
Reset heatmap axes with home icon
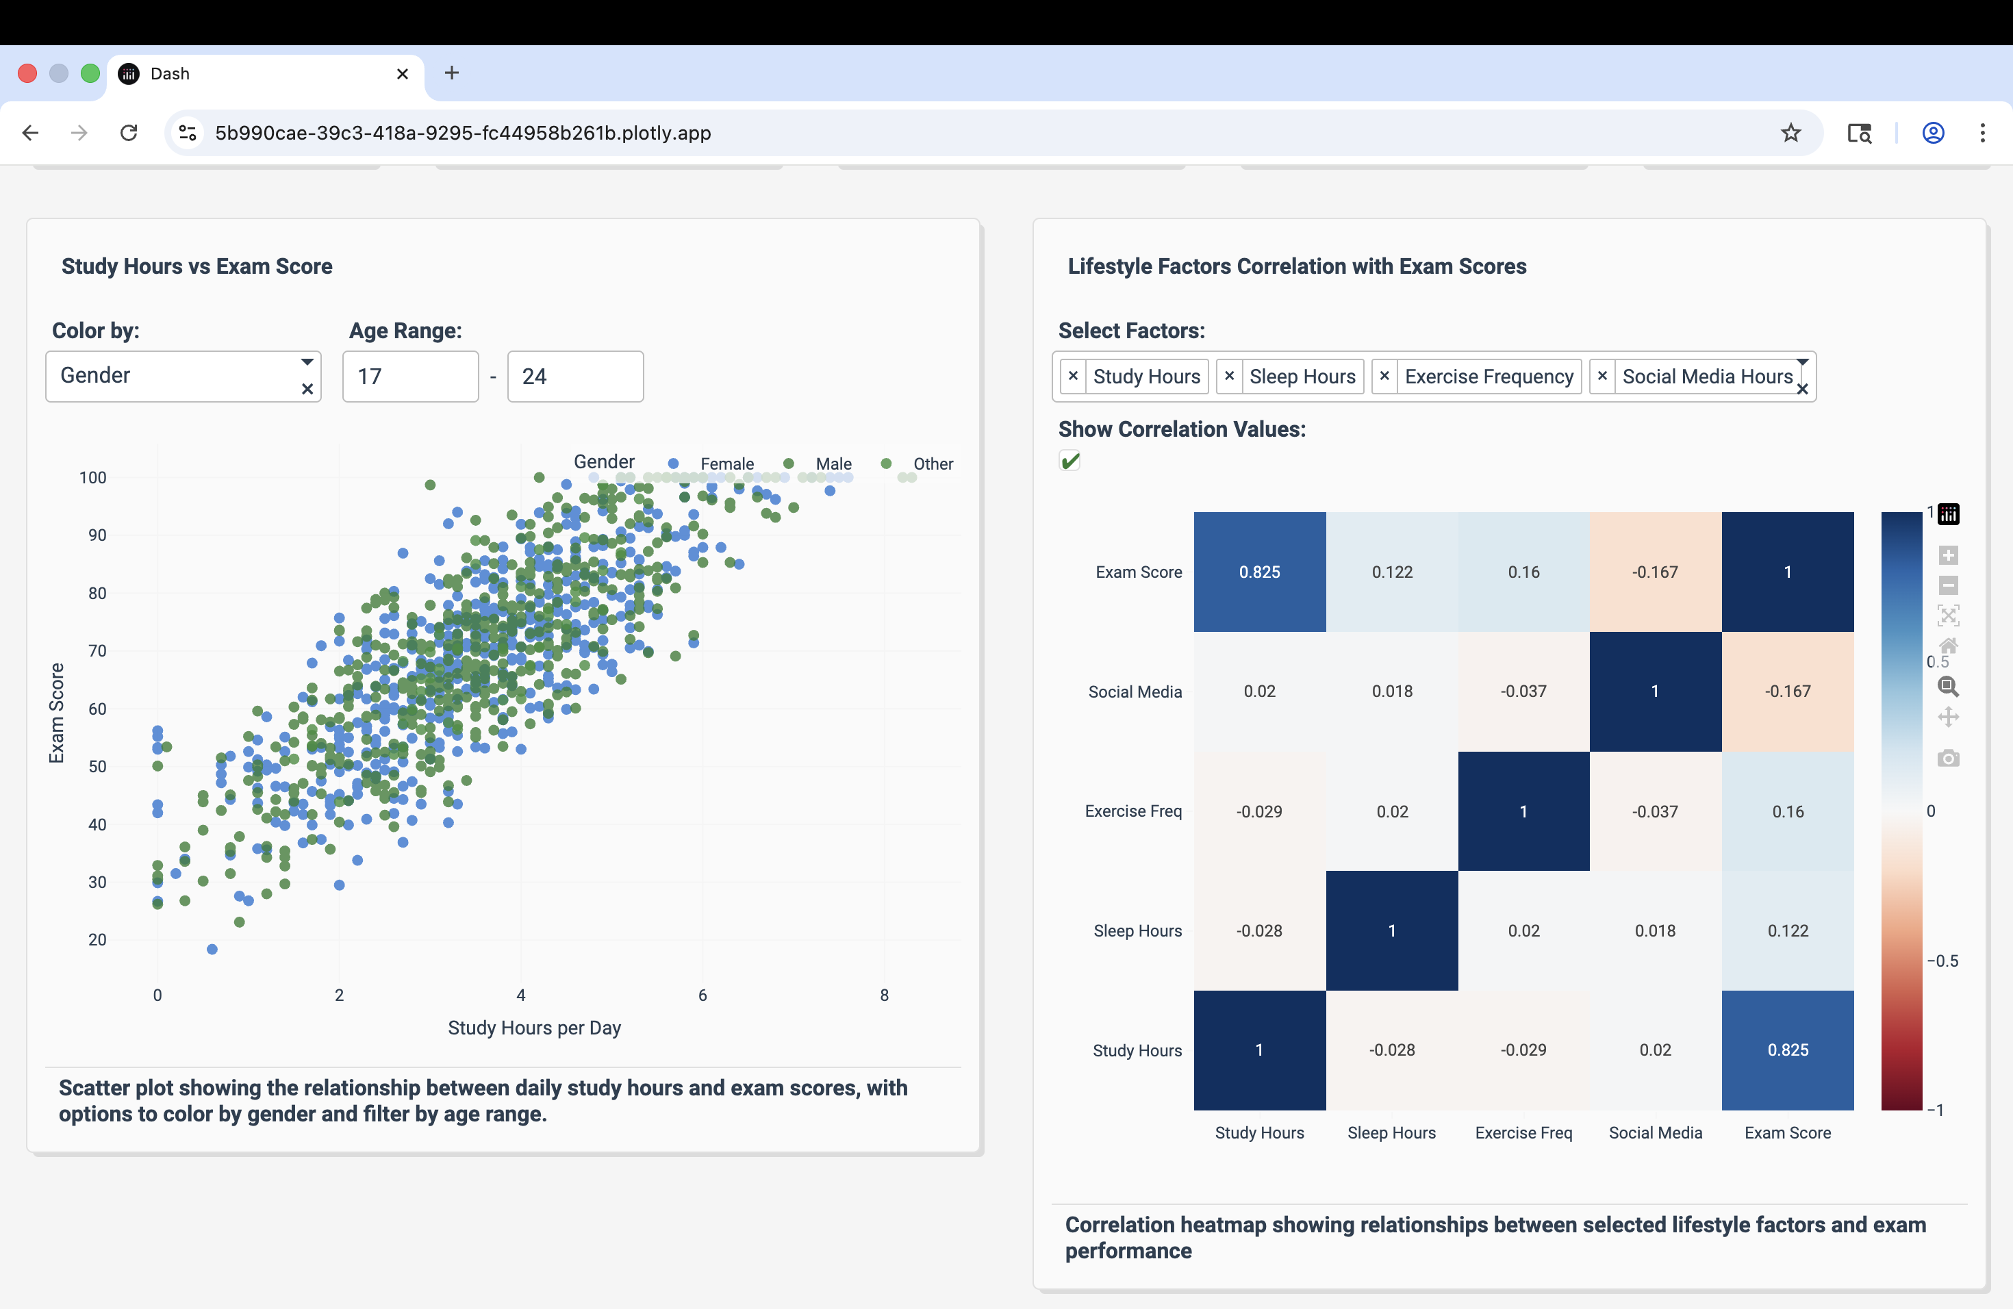[x=1948, y=646]
